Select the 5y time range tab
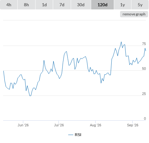149x143 pixels. [140, 5]
